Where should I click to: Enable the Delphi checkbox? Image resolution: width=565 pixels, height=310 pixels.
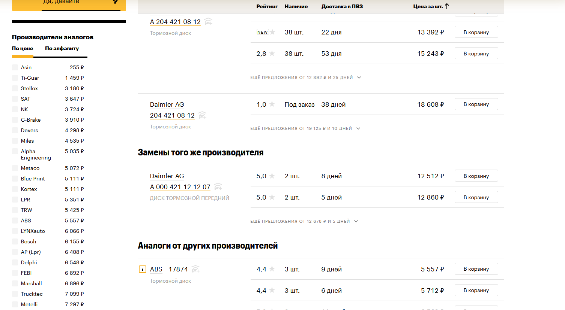coord(15,262)
